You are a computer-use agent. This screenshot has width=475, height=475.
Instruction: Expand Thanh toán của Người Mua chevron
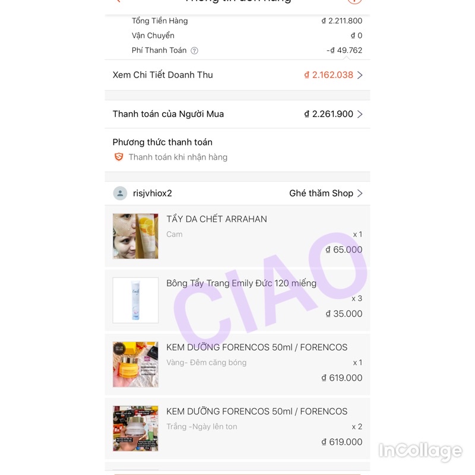[x=360, y=114]
